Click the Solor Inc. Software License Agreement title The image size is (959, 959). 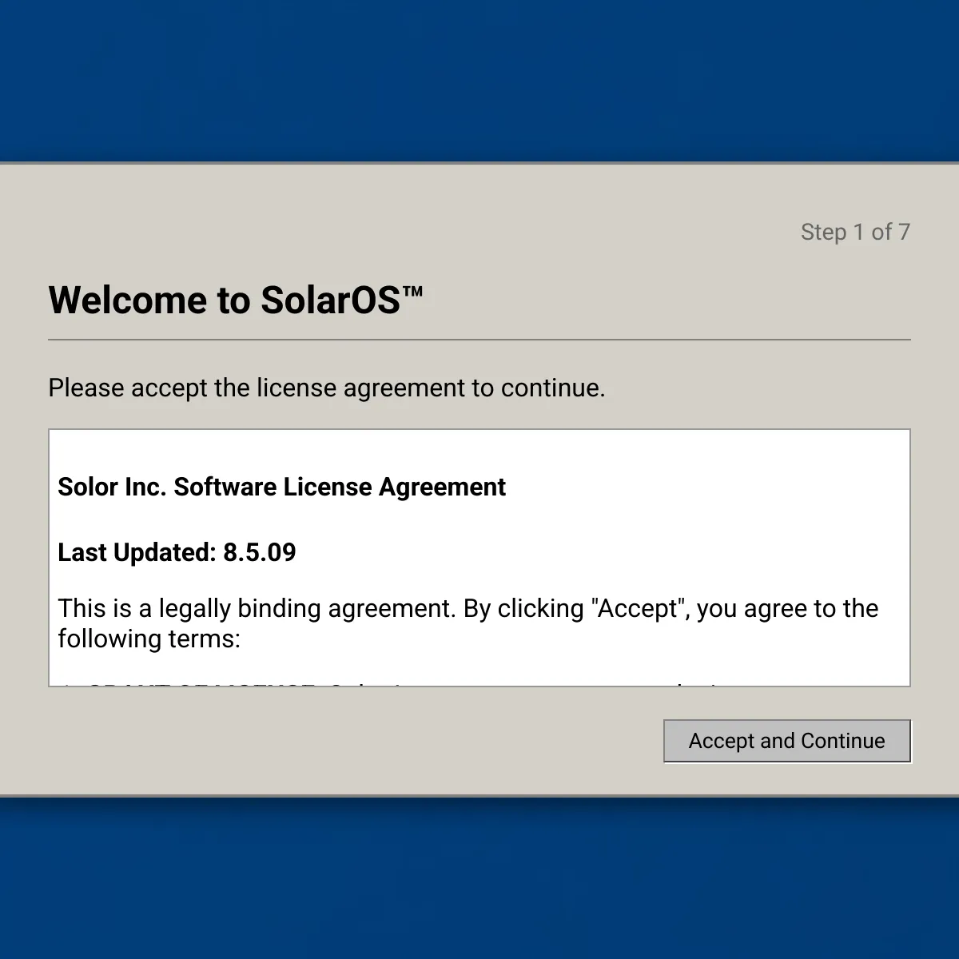pyautogui.click(x=281, y=487)
